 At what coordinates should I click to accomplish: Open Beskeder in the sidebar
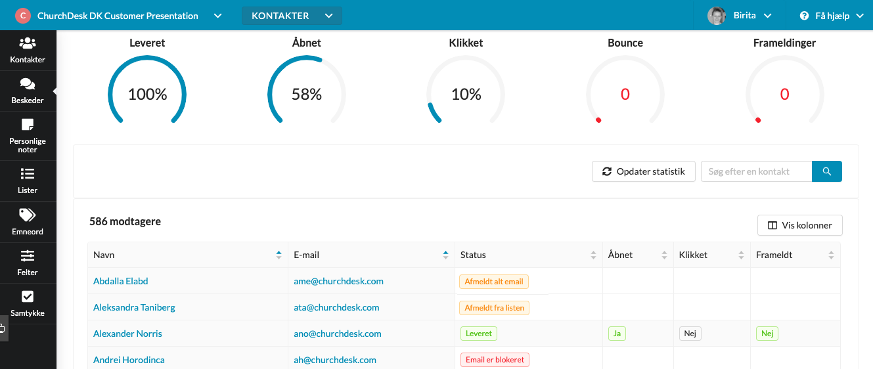(28, 91)
